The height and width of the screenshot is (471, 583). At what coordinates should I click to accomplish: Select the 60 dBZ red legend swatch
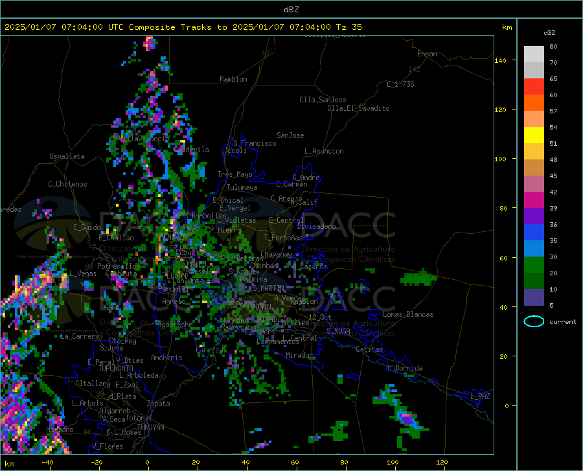pos(534,87)
